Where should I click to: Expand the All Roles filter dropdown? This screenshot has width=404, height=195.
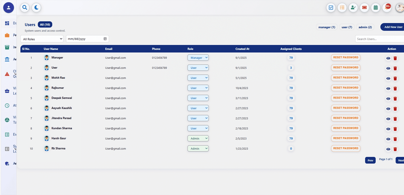coord(42,39)
